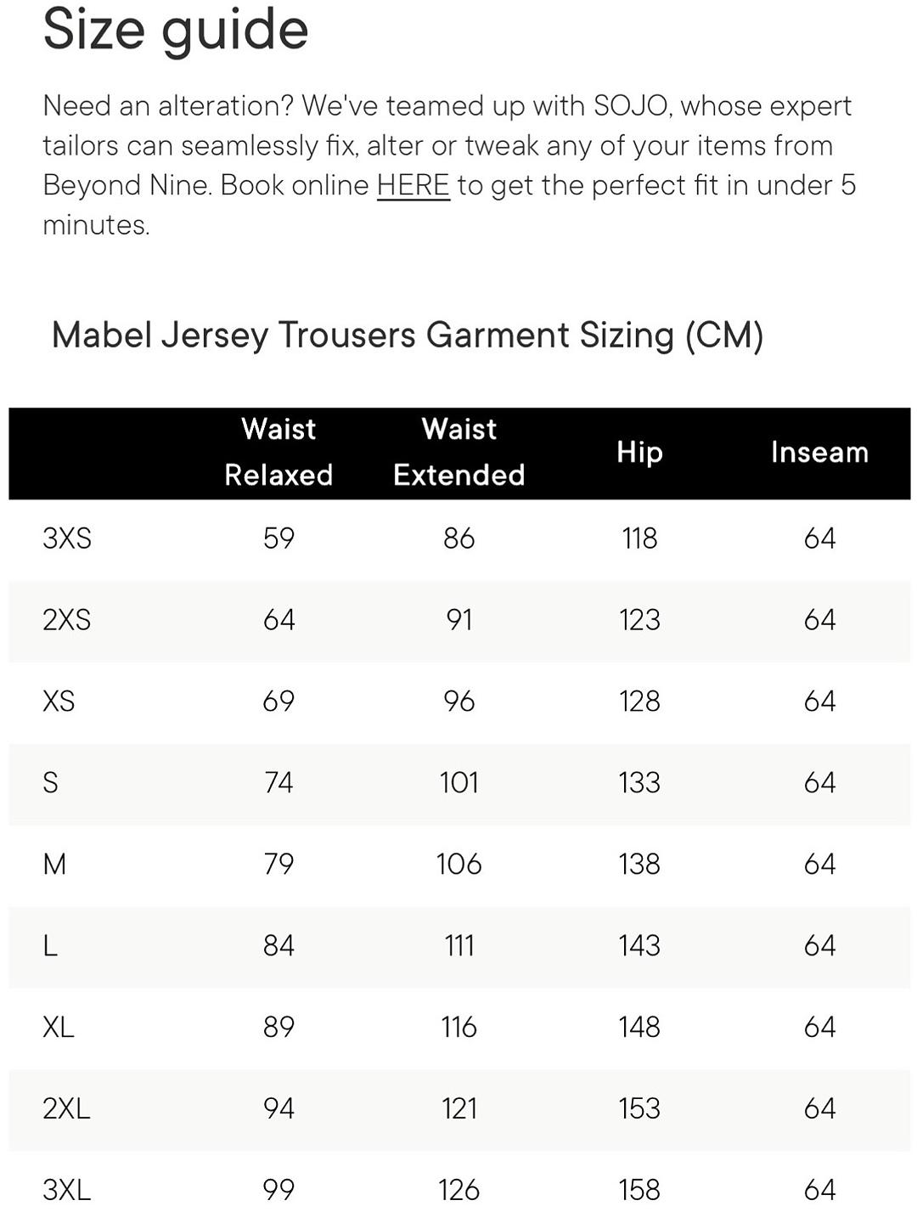Click the S size row label

[x=51, y=782]
